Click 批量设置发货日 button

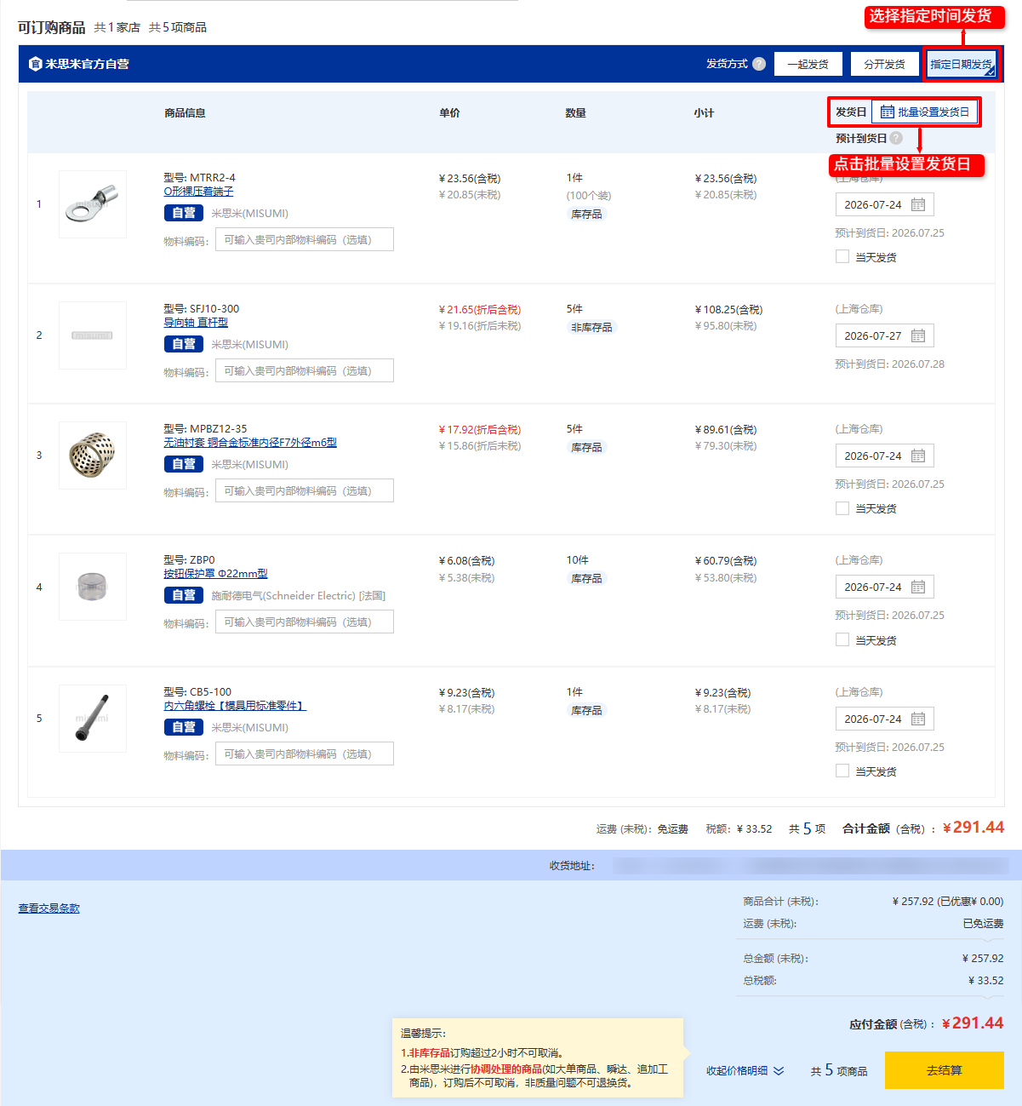click(x=925, y=112)
